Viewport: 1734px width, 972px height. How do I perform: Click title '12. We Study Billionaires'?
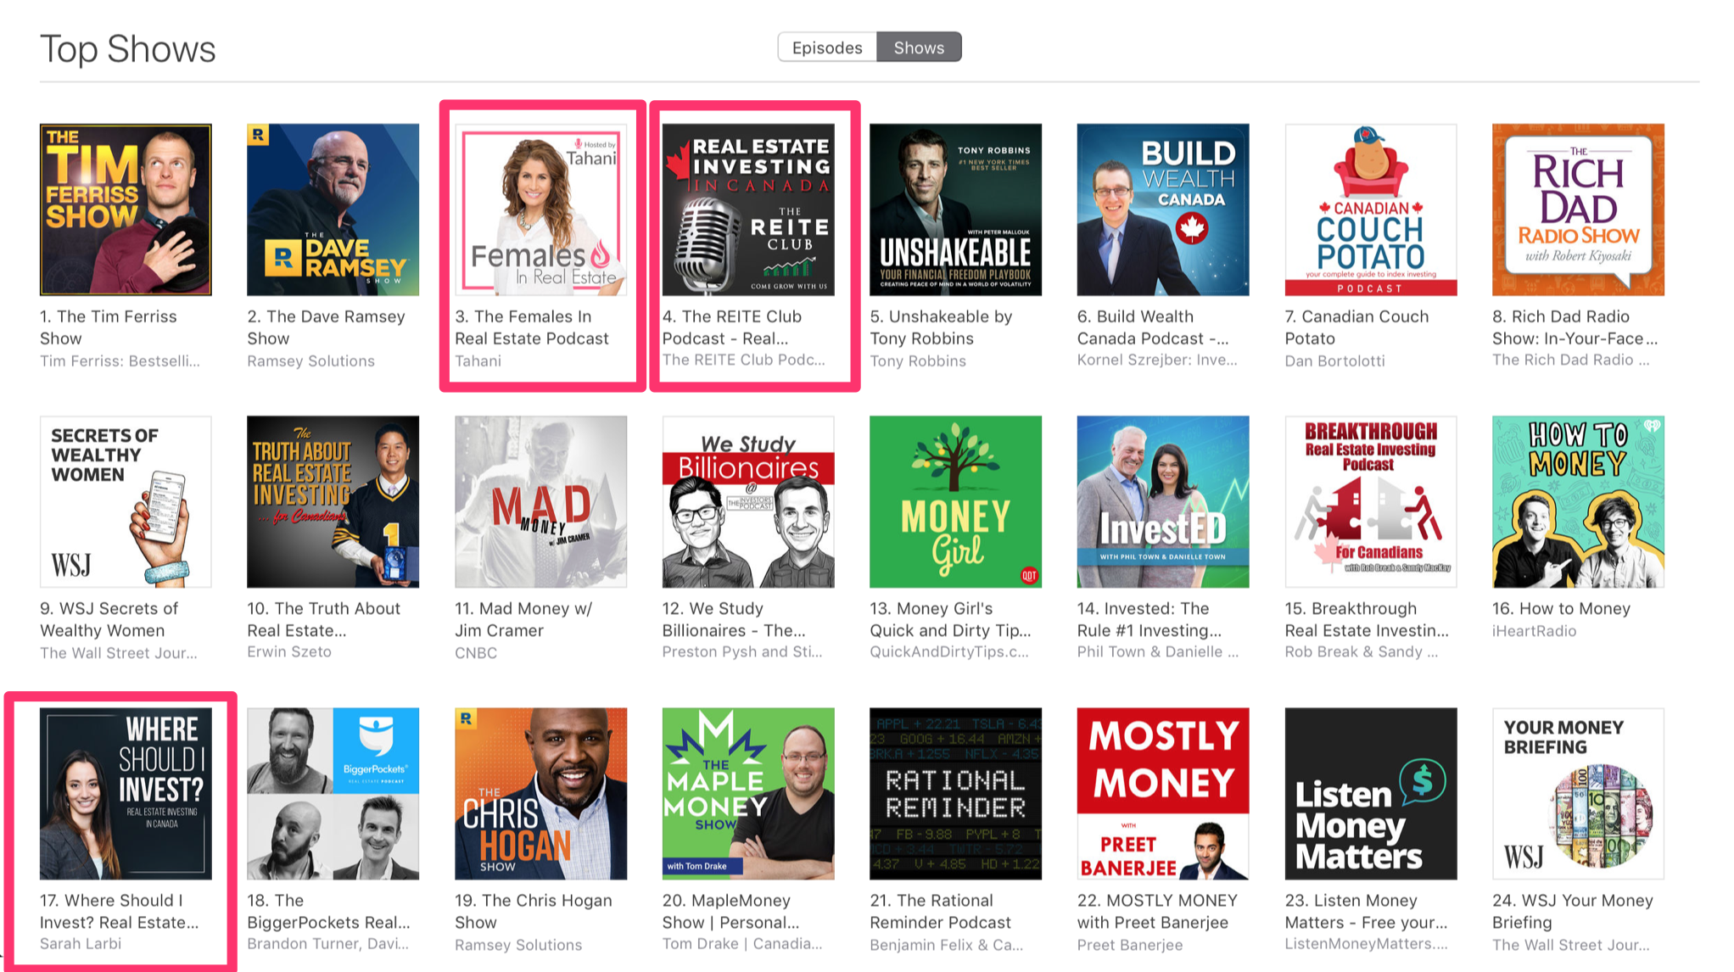tap(734, 619)
